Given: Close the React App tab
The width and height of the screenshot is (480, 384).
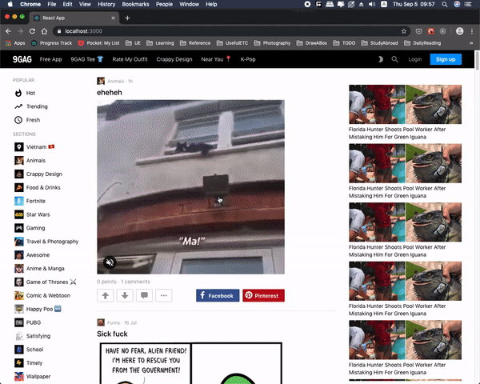Looking at the screenshot, I should 113,18.
